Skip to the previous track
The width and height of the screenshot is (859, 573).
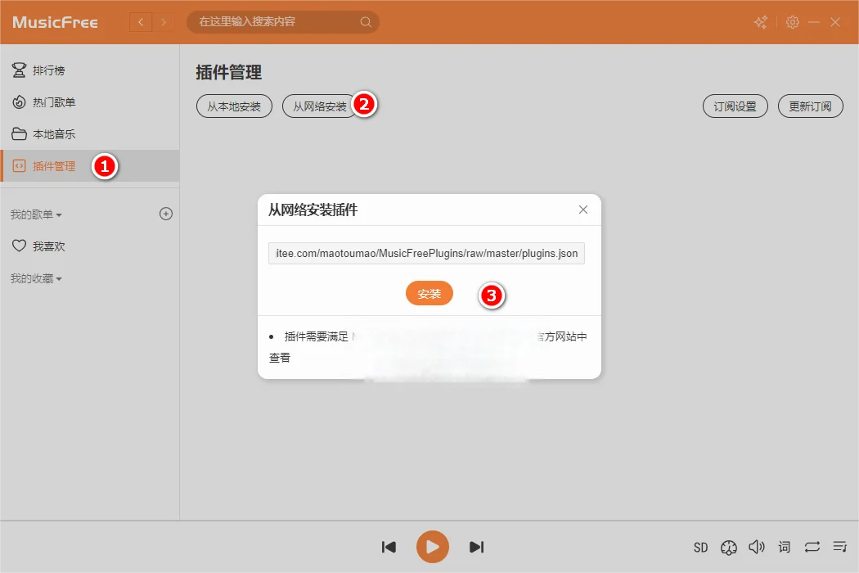[x=389, y=547]
